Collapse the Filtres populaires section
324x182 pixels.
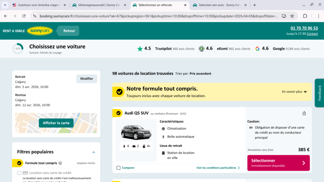(x=94, y=152)
